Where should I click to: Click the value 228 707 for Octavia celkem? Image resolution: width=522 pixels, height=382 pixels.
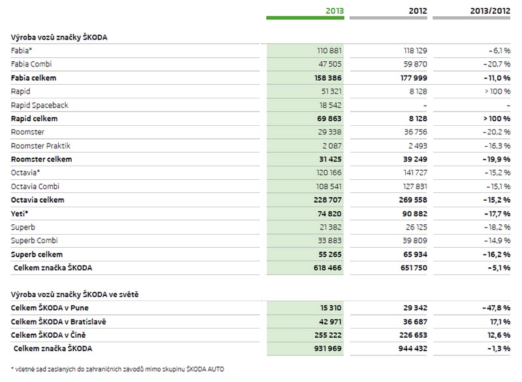[x=328, y=200]
